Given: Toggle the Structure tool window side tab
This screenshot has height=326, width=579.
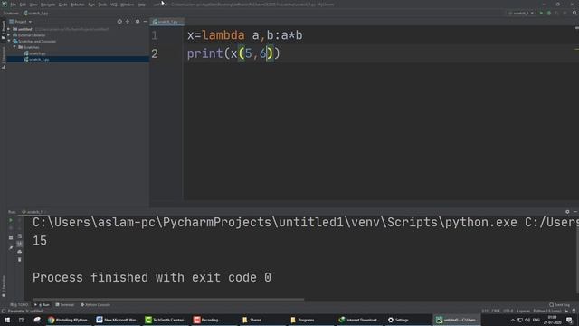Looking at the screenshot, I should pos(4,58).
